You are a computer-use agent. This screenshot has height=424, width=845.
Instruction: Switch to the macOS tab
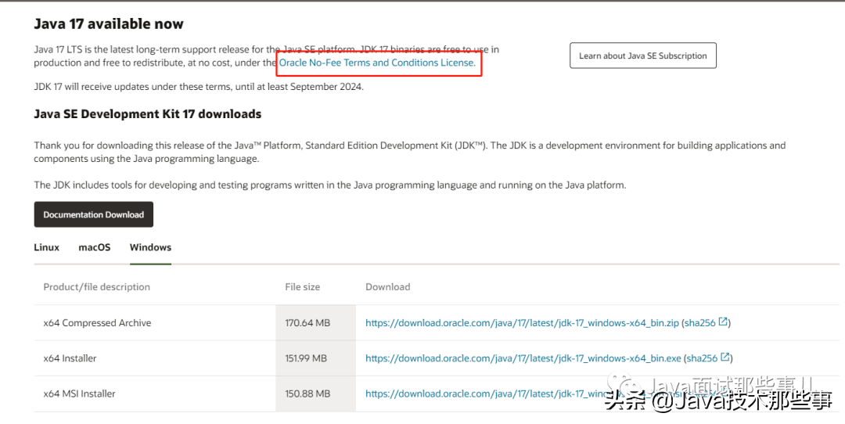click(95, 247)
